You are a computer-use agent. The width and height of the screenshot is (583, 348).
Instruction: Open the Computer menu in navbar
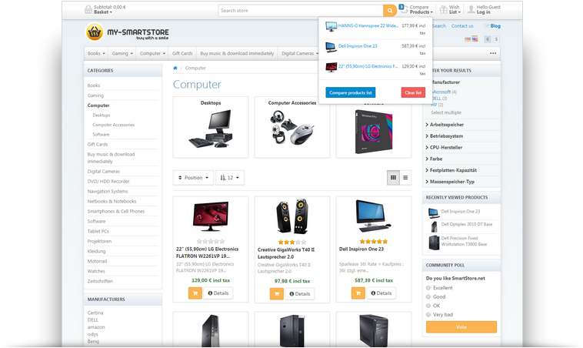tap(152, 53)
